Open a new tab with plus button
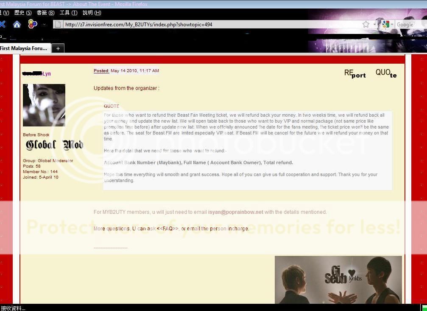Screen dimensions: 427x311 tap(58, 48)
